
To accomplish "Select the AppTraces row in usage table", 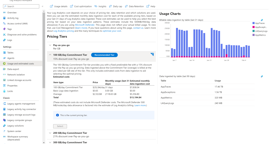I will pos(207,87).
